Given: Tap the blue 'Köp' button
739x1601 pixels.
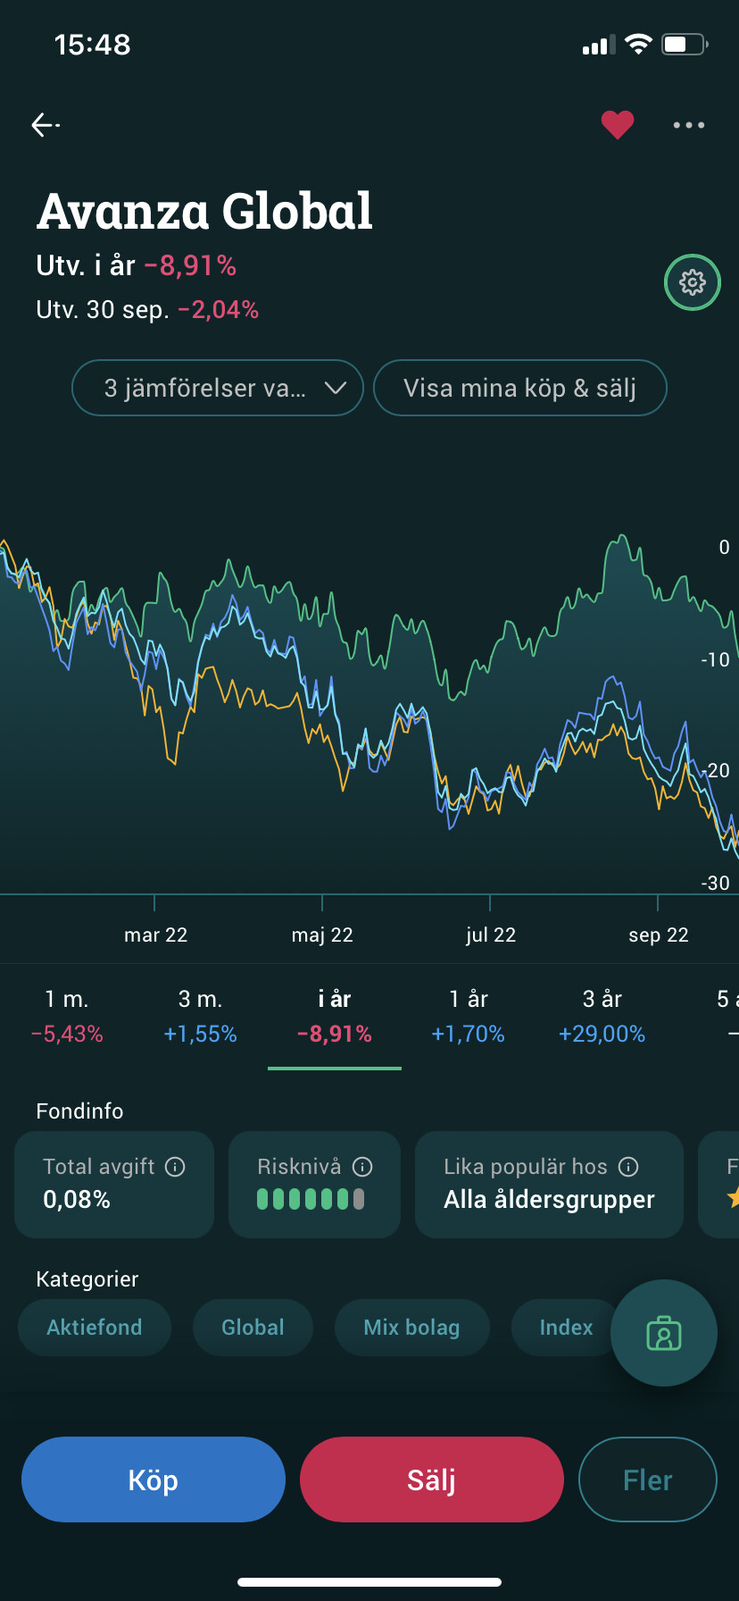Looking at the screenshot, I should (x=154, y=1479).
